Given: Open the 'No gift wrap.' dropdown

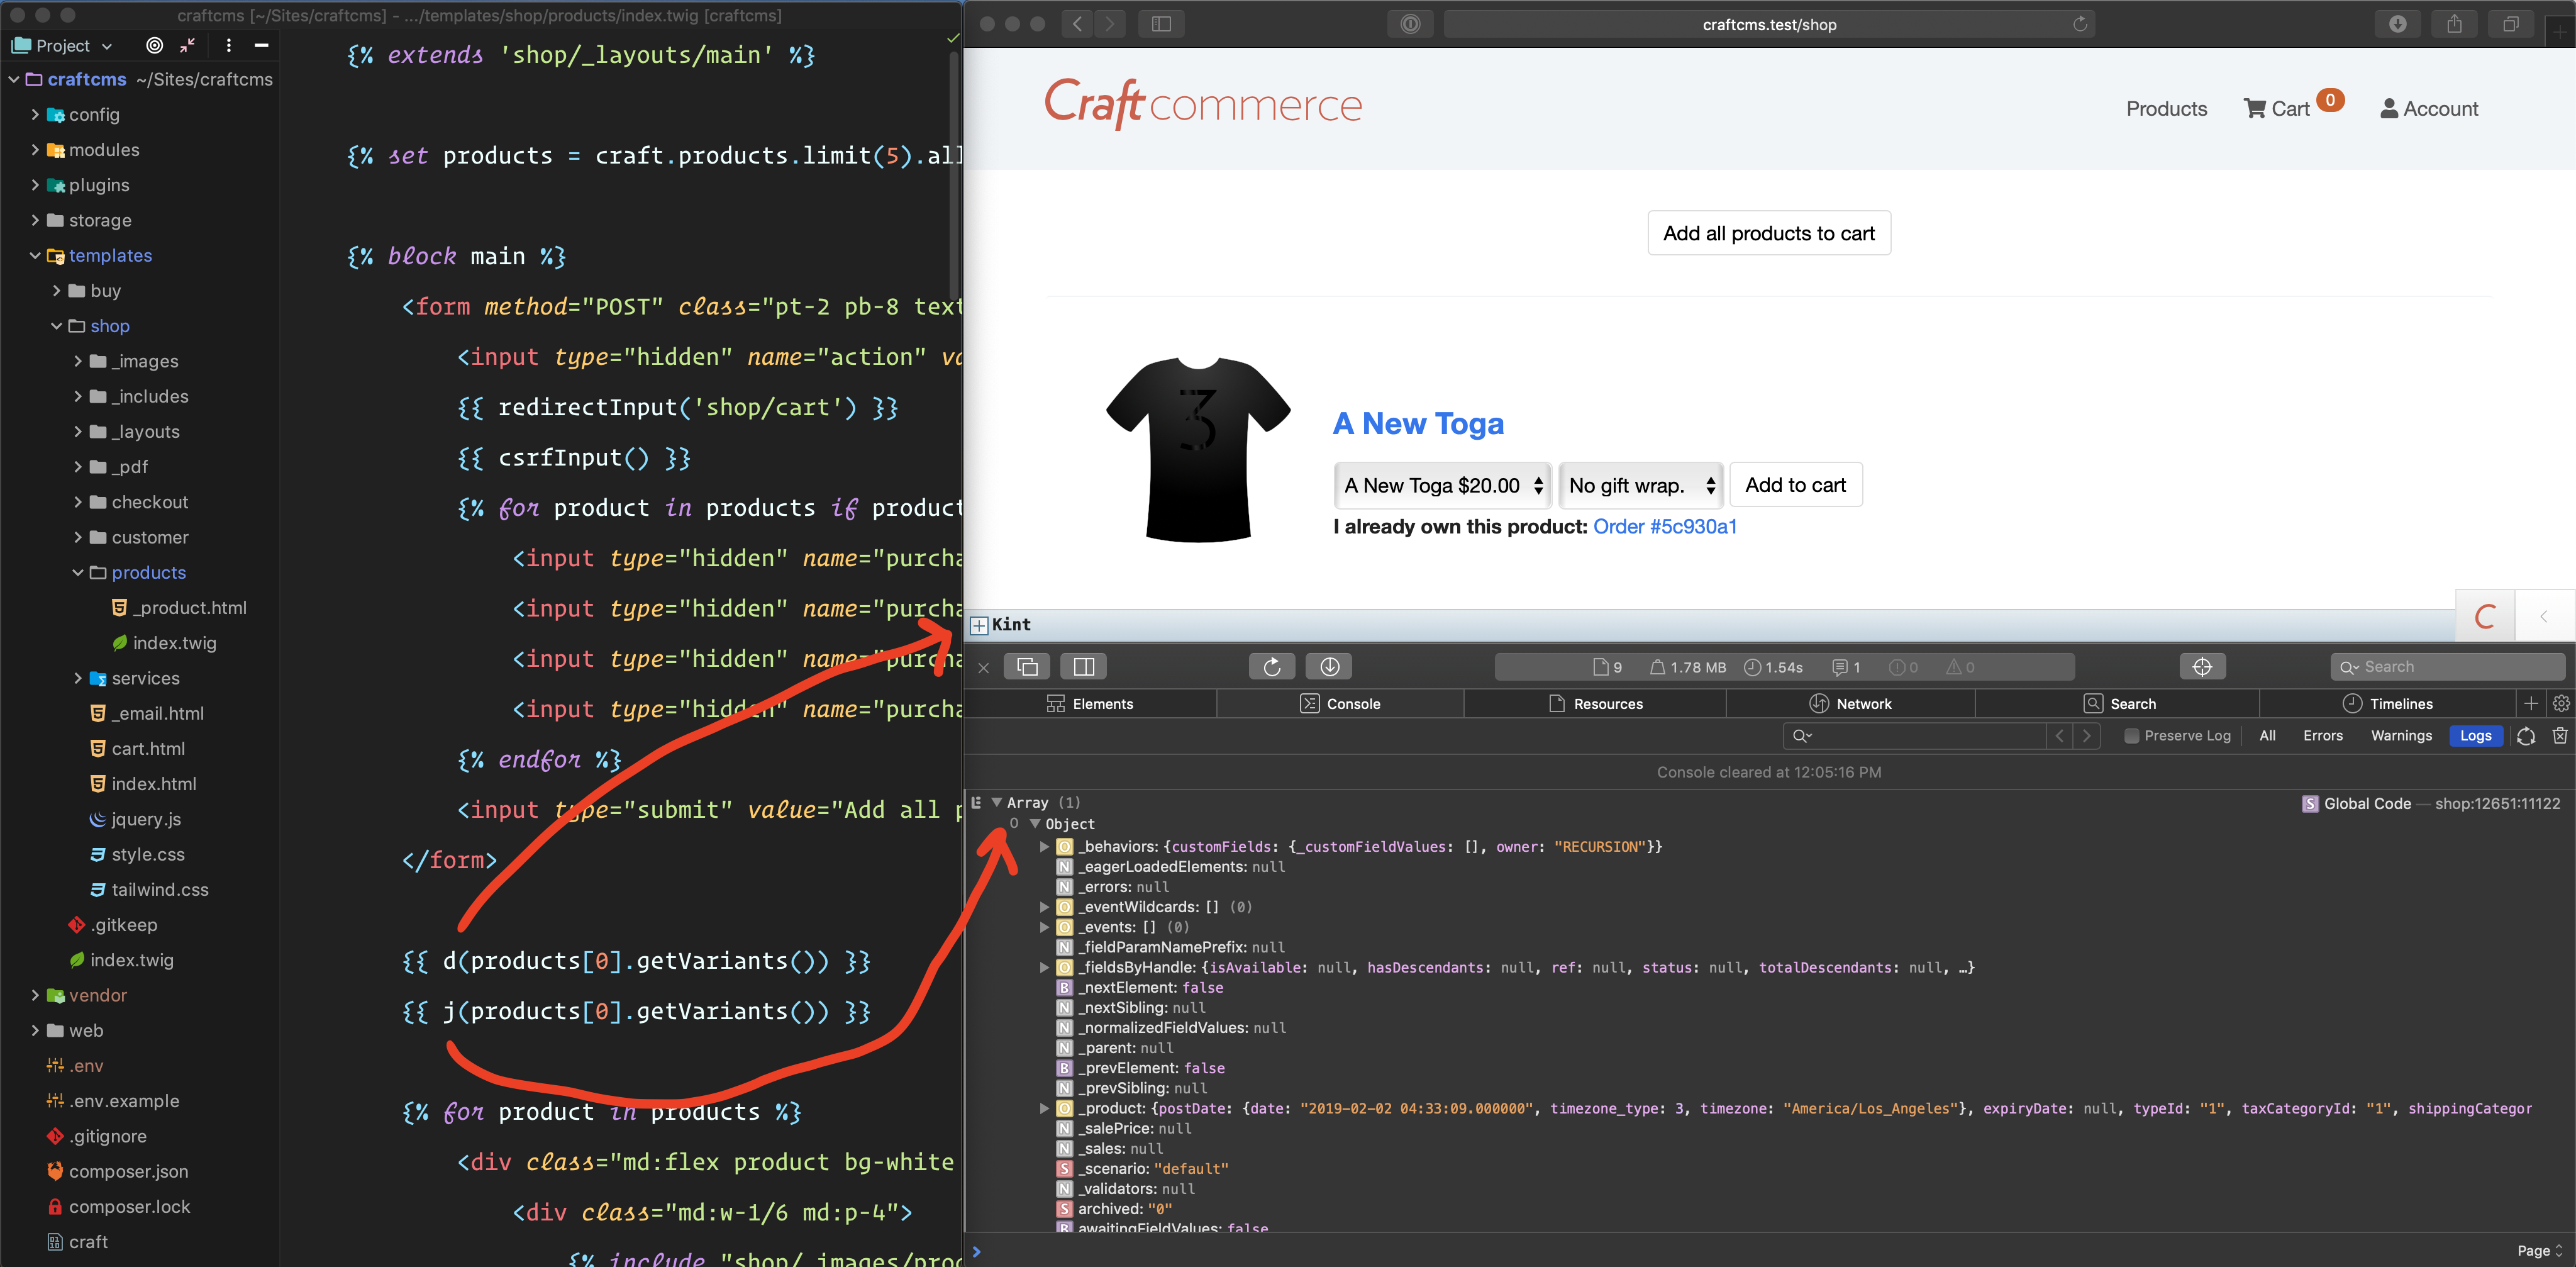Looking at the screenshot, I should 1640,486.
